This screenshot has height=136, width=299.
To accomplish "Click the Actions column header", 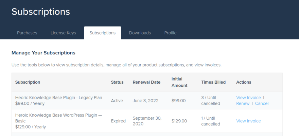I will [244, 82].
